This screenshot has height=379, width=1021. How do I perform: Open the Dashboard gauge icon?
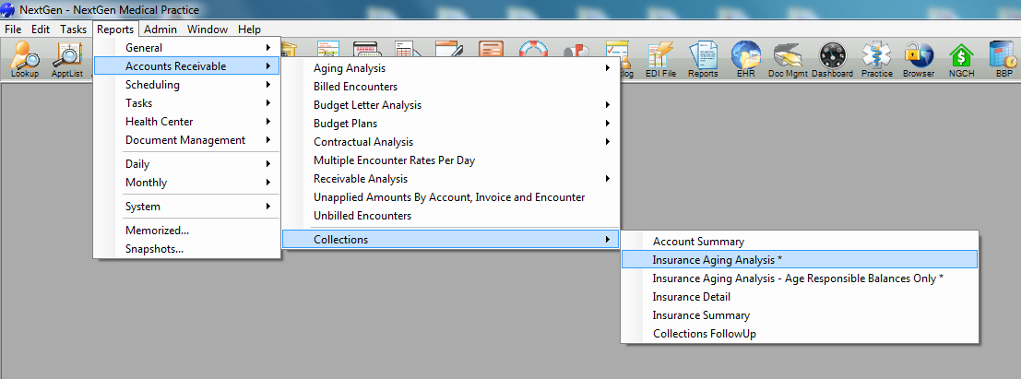[x=832, y=59]
